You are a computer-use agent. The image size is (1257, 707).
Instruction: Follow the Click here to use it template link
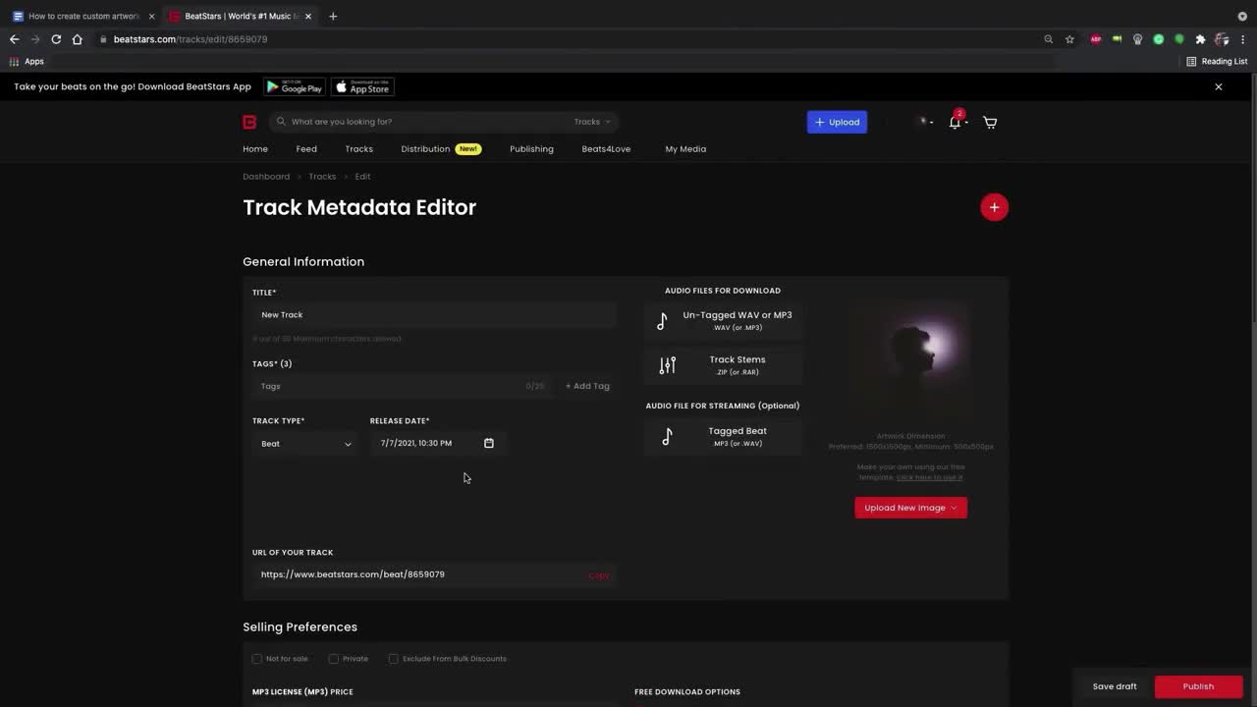(x=929, y=477)
